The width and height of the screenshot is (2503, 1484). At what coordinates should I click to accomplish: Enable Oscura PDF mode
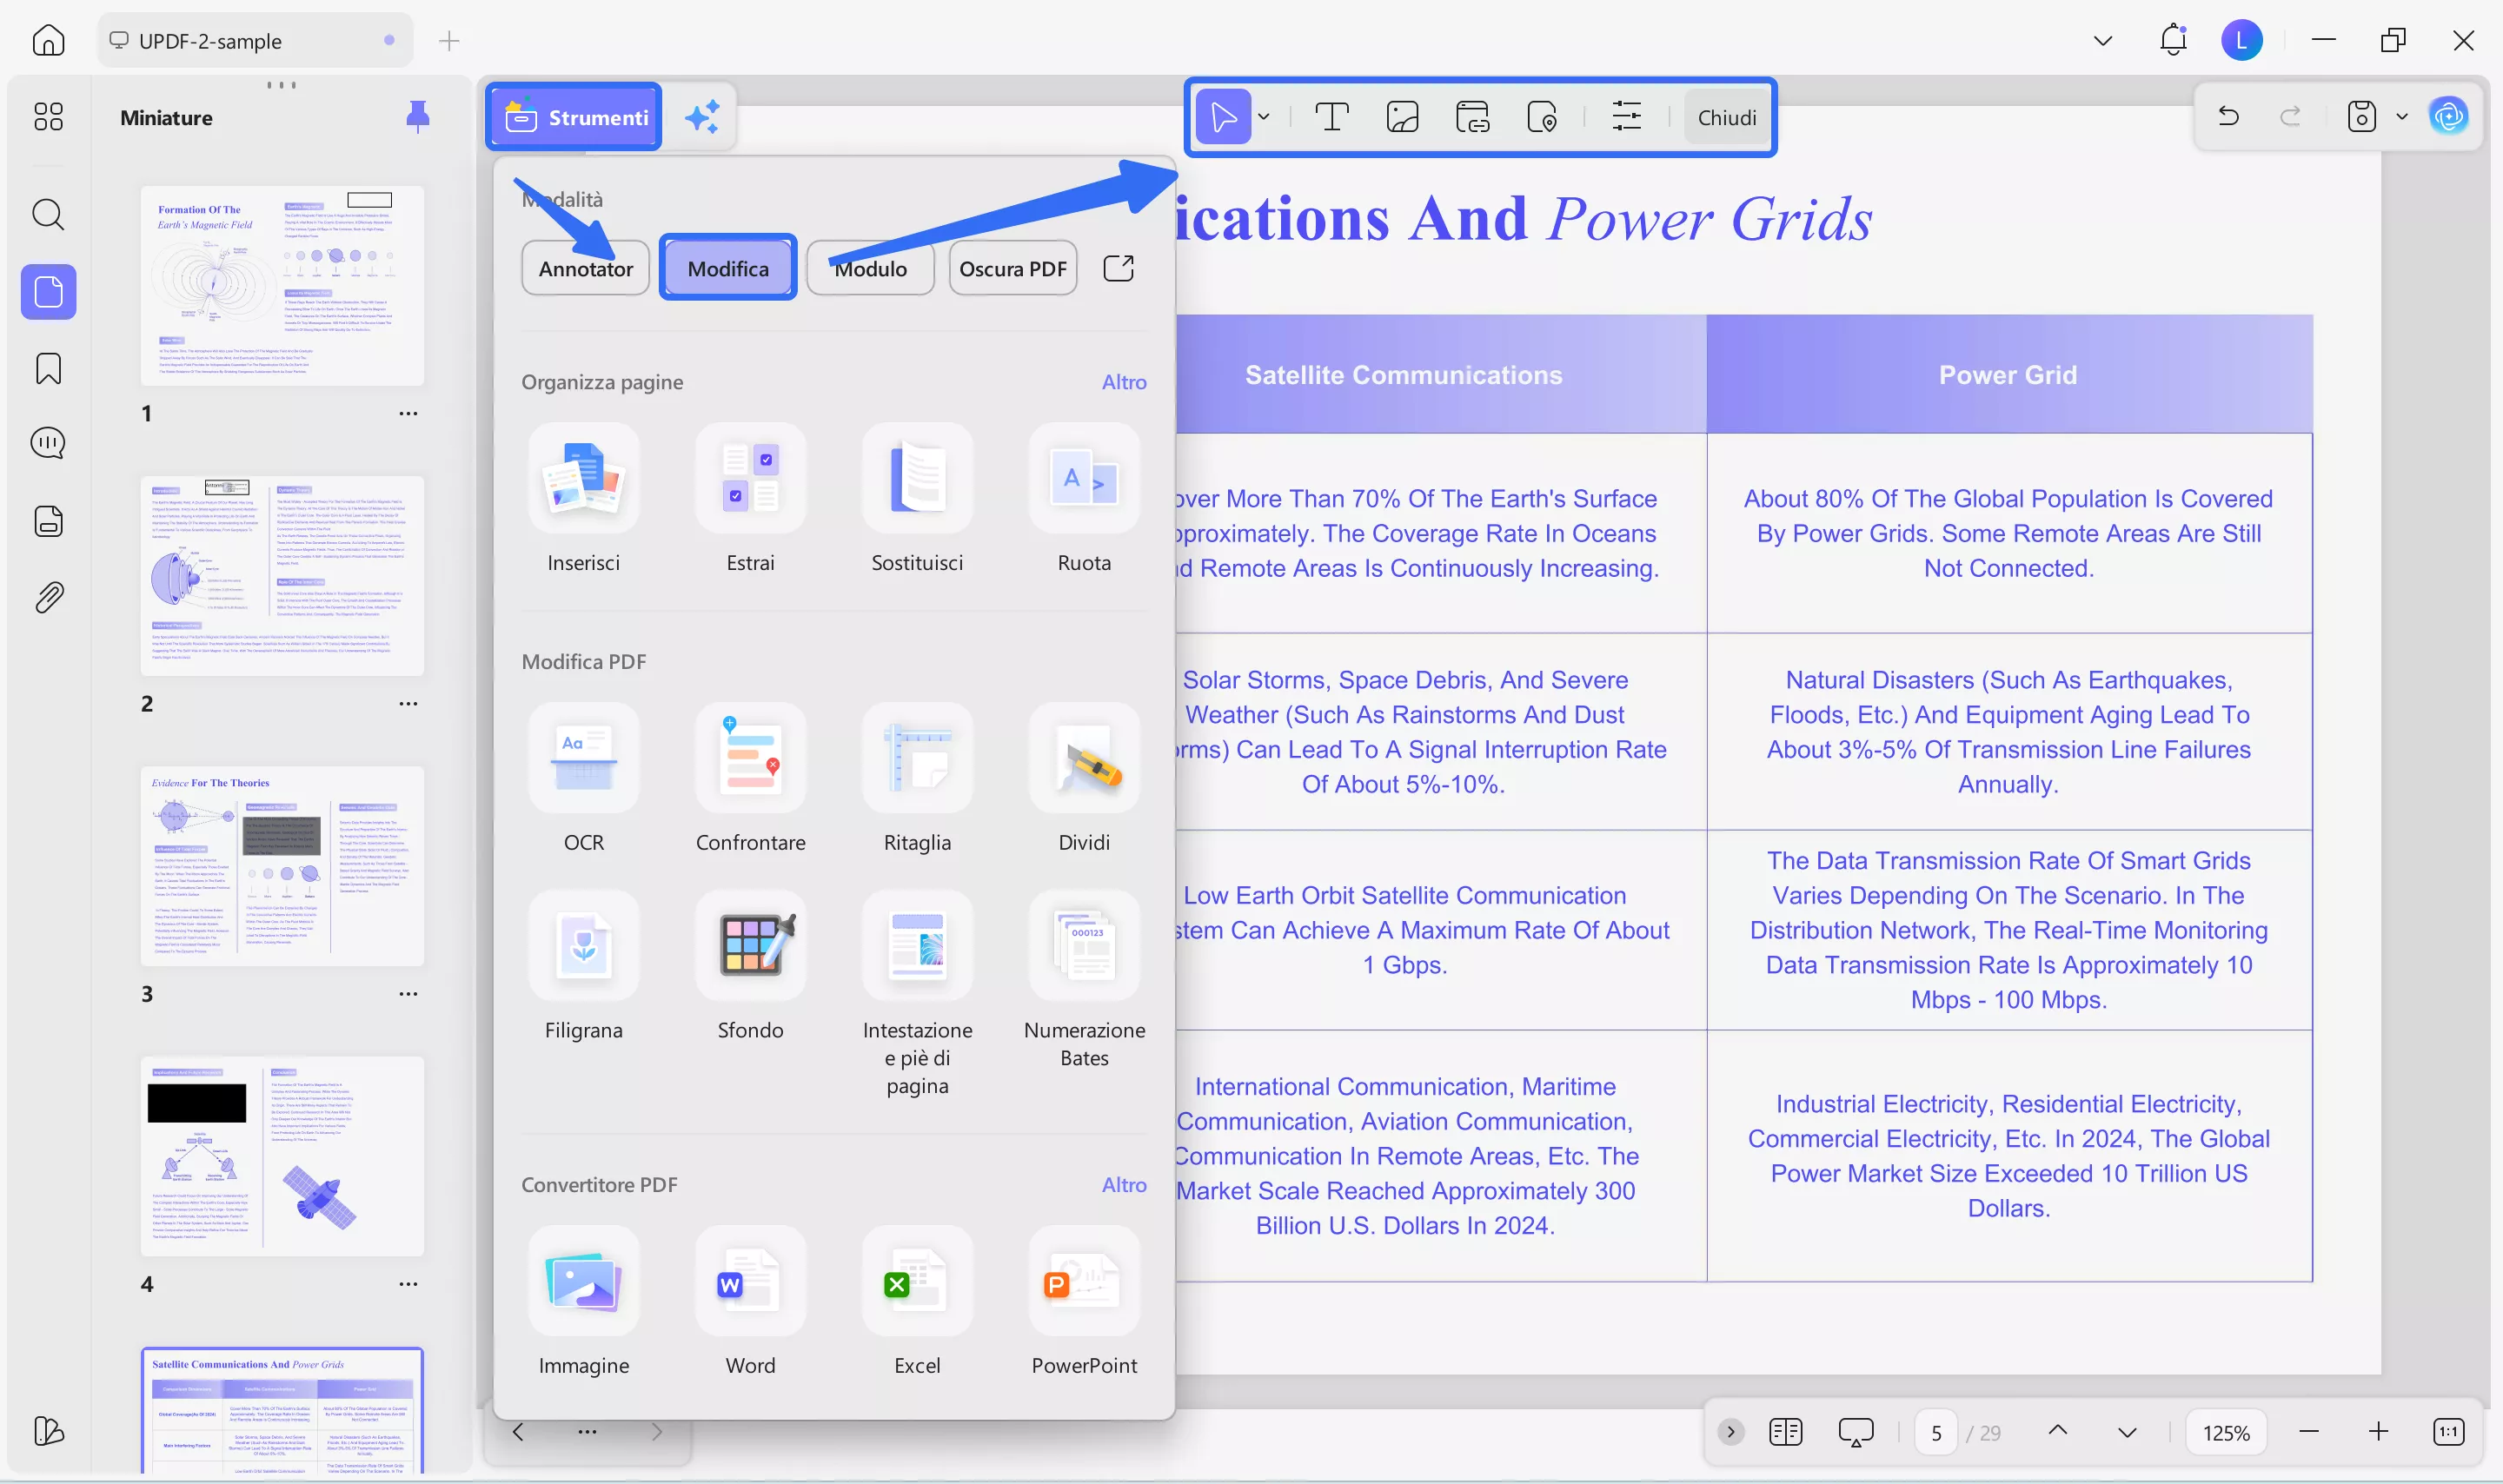tap(1012, 267)
